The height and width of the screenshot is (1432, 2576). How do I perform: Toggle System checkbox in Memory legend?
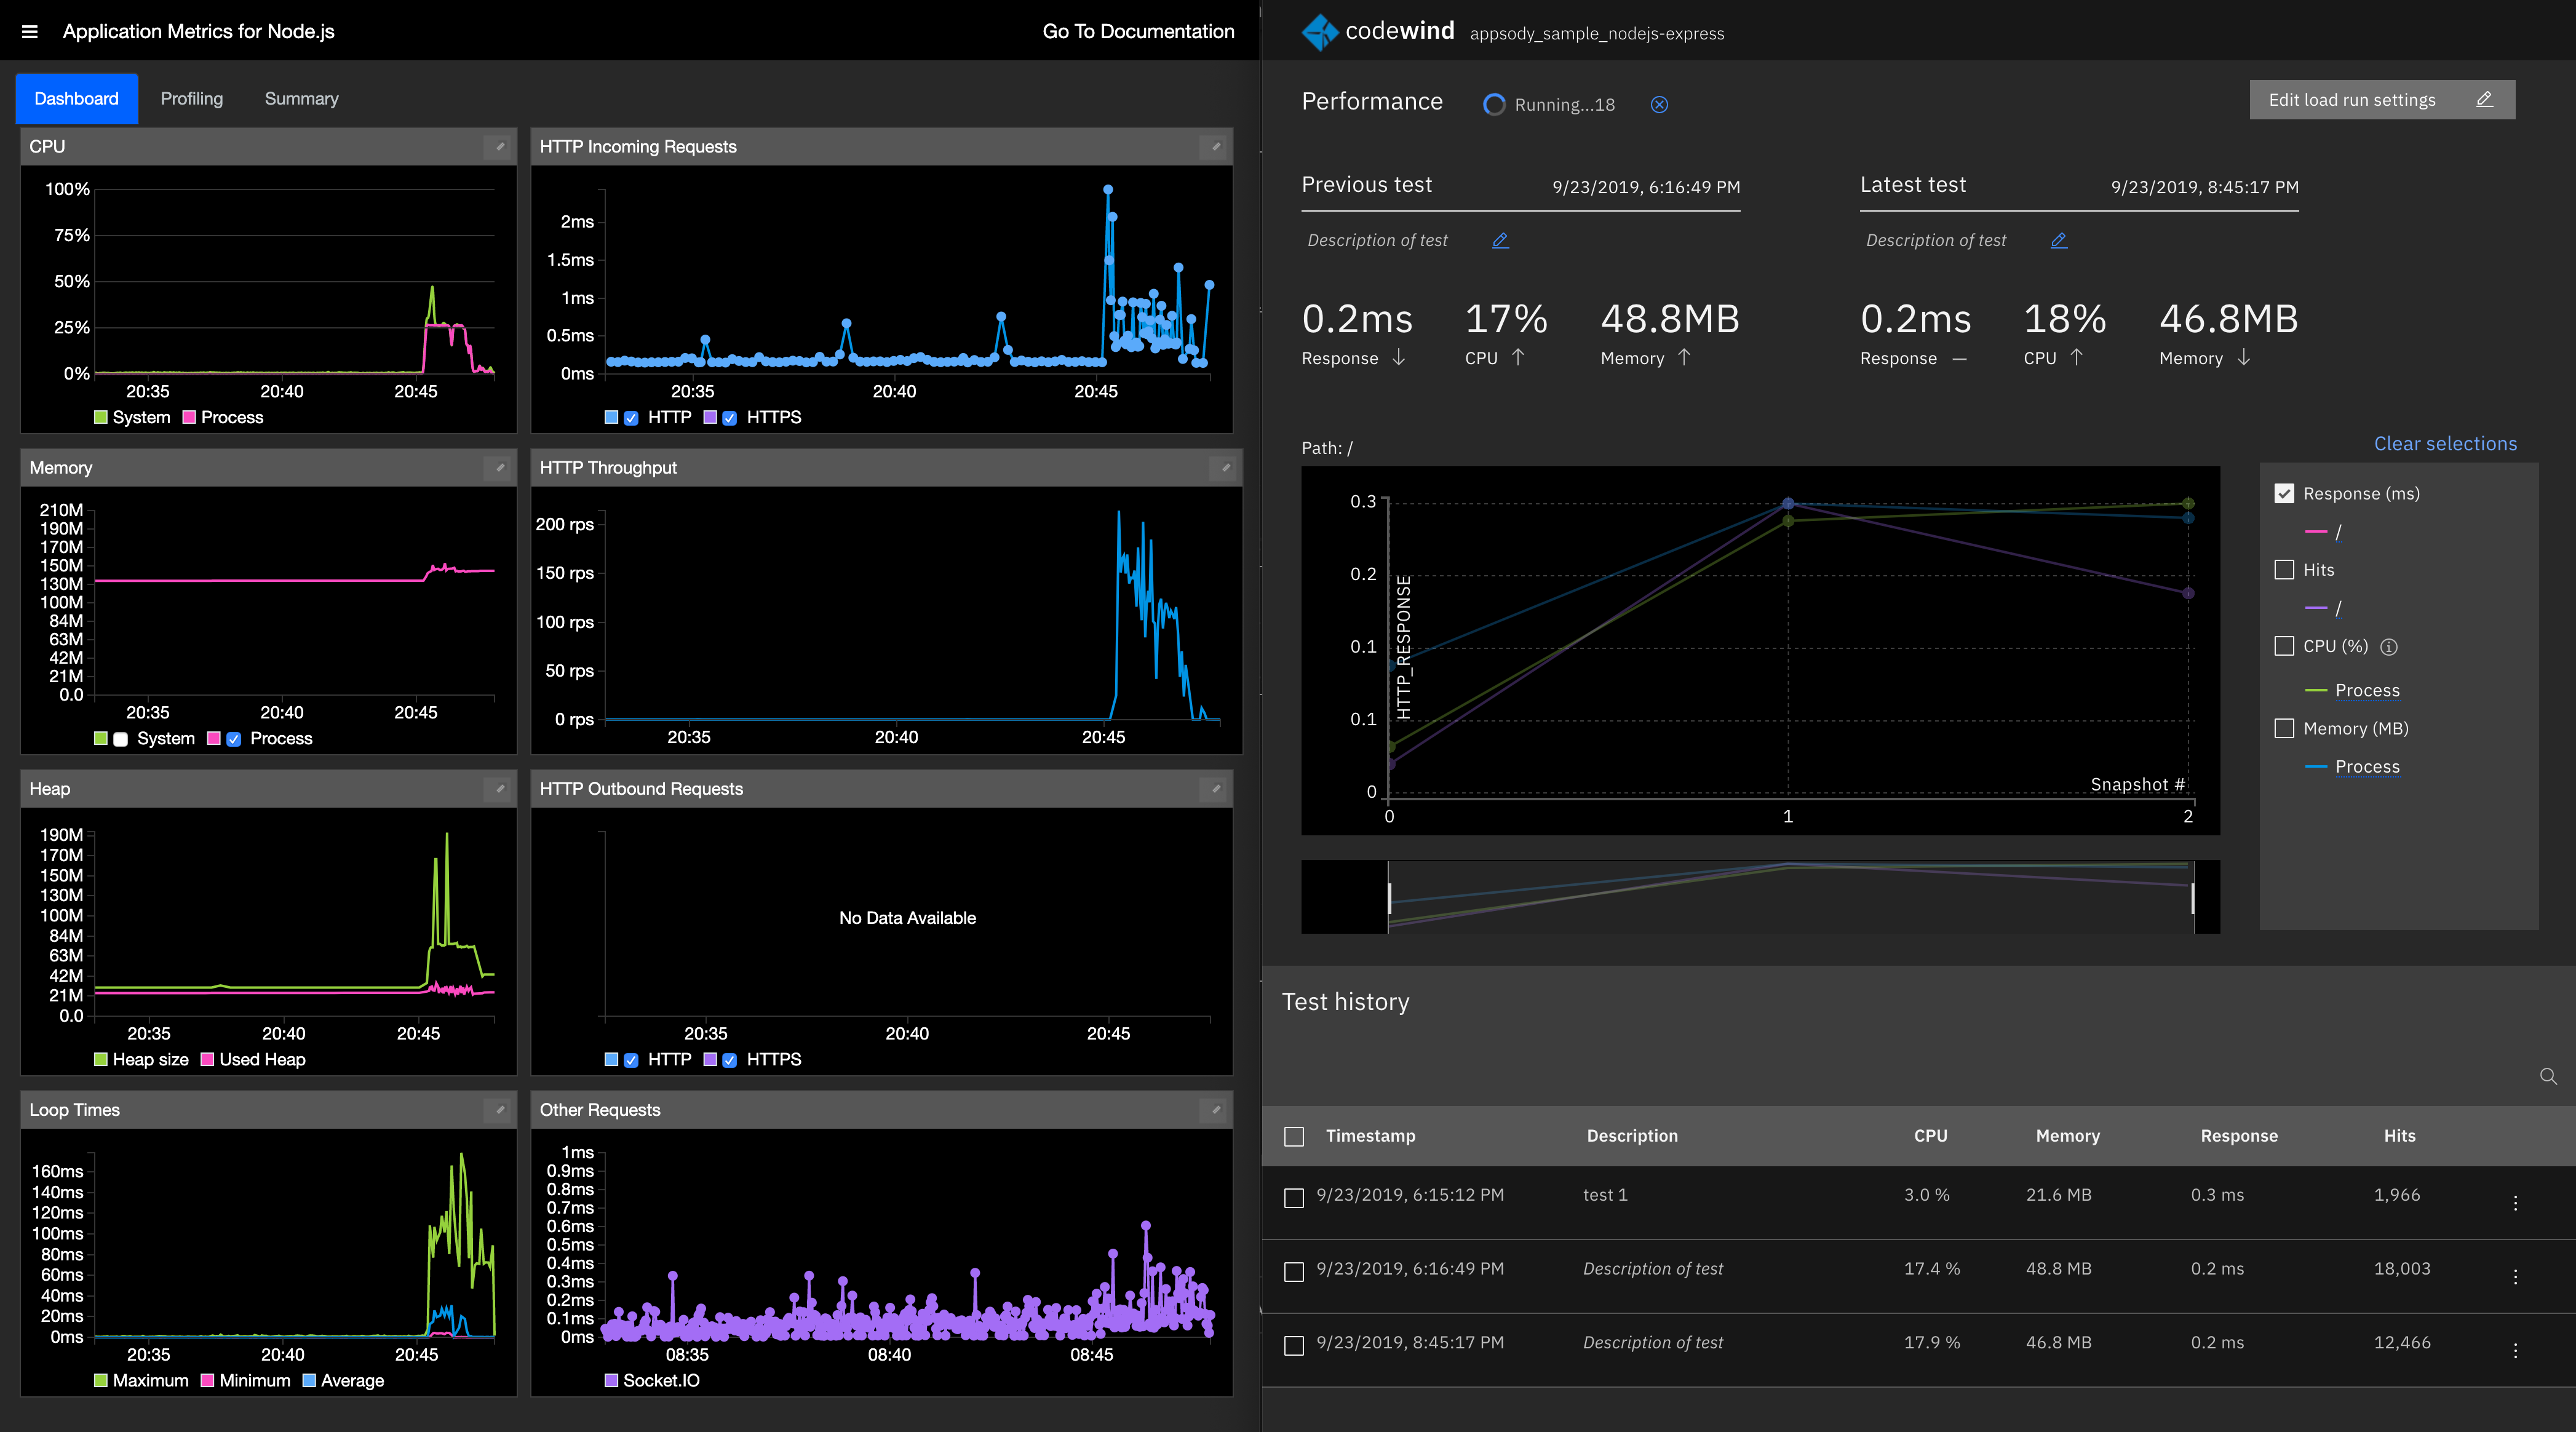click(121, 739)
